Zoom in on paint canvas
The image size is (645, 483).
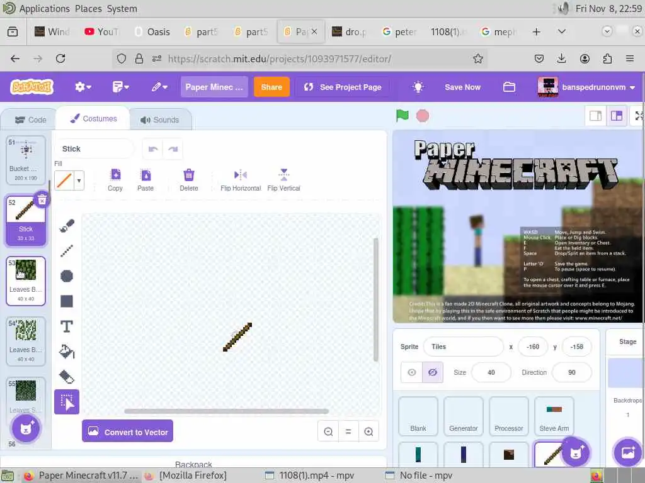coord(368,431)
